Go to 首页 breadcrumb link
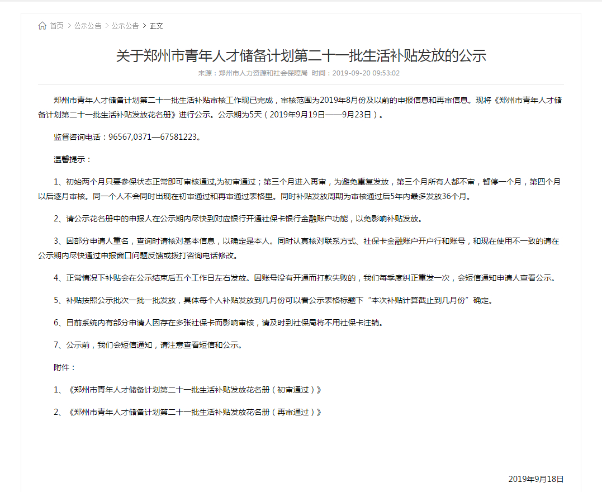Image resolution: width=602 pixels, height=492 pixels. tap(57, 26)
